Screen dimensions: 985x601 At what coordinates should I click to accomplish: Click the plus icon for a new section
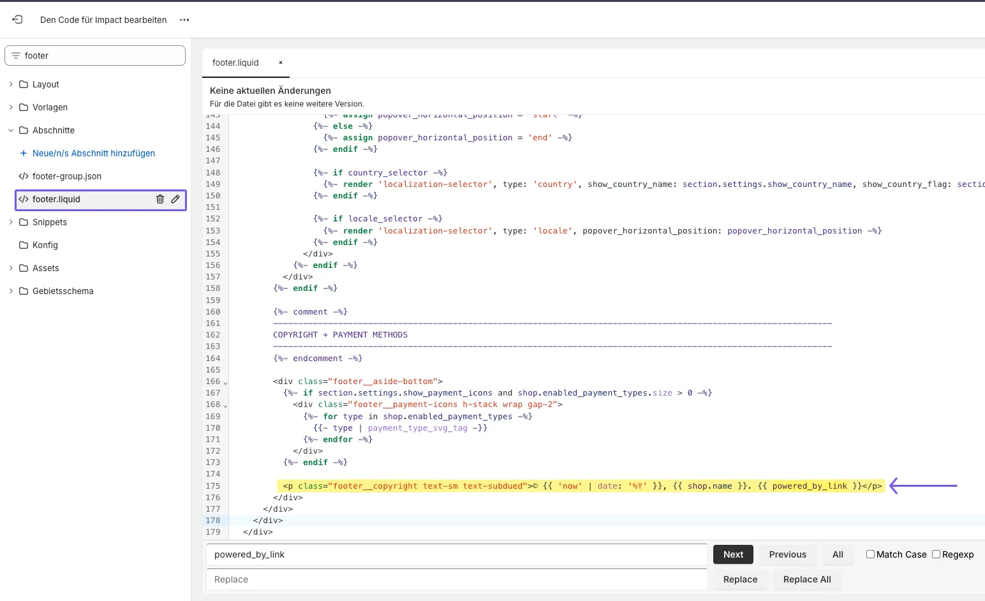click(x=24, y=153)
